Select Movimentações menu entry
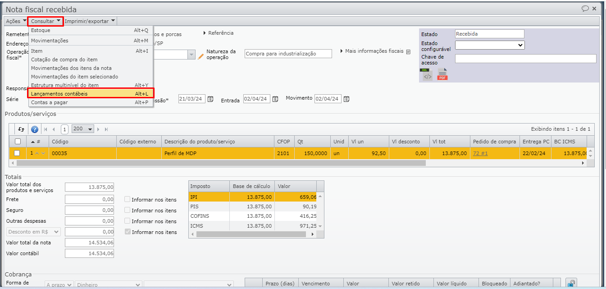Viewport: 606px width, 289px height. pyautogui.click(x=91, y=41)
